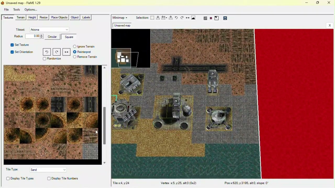Switch to the Height tab
This screenshot has width=335, height=188.
32,17
